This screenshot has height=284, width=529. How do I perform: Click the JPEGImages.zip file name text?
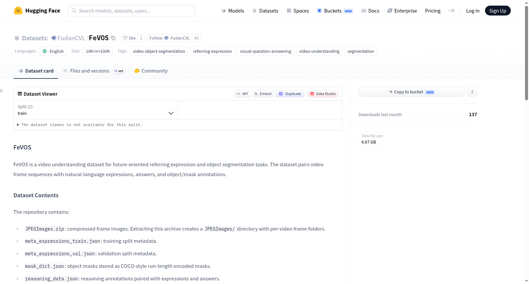pyautogui.click(x=45, y=229)
